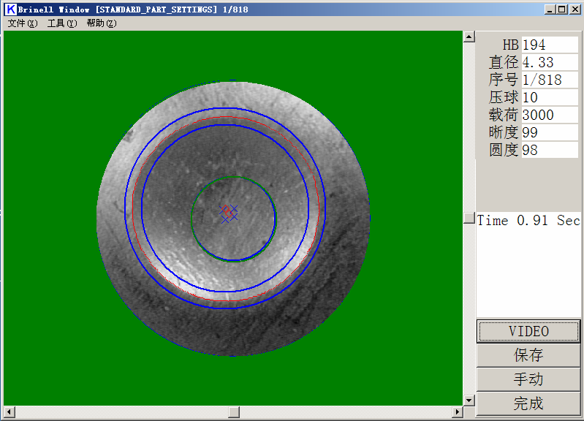
Task: Switch to 手动 manual mode button
Action: 528,379
